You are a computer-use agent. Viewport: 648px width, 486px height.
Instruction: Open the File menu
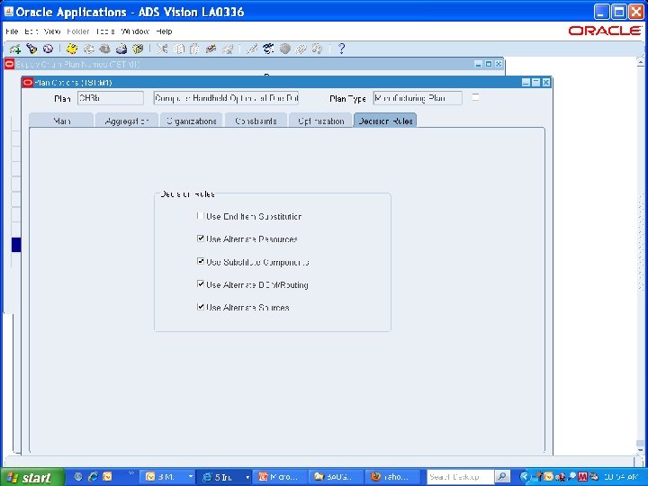(12, 31)
